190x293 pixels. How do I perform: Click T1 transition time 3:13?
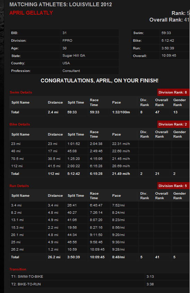[x=150, y=276]
